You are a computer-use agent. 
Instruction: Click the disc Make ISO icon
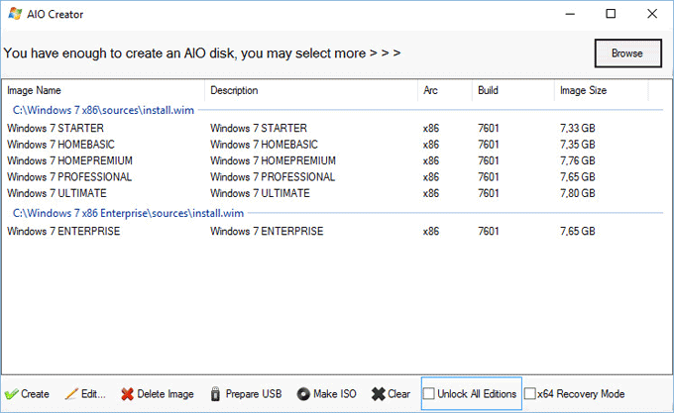pos(303,394)
